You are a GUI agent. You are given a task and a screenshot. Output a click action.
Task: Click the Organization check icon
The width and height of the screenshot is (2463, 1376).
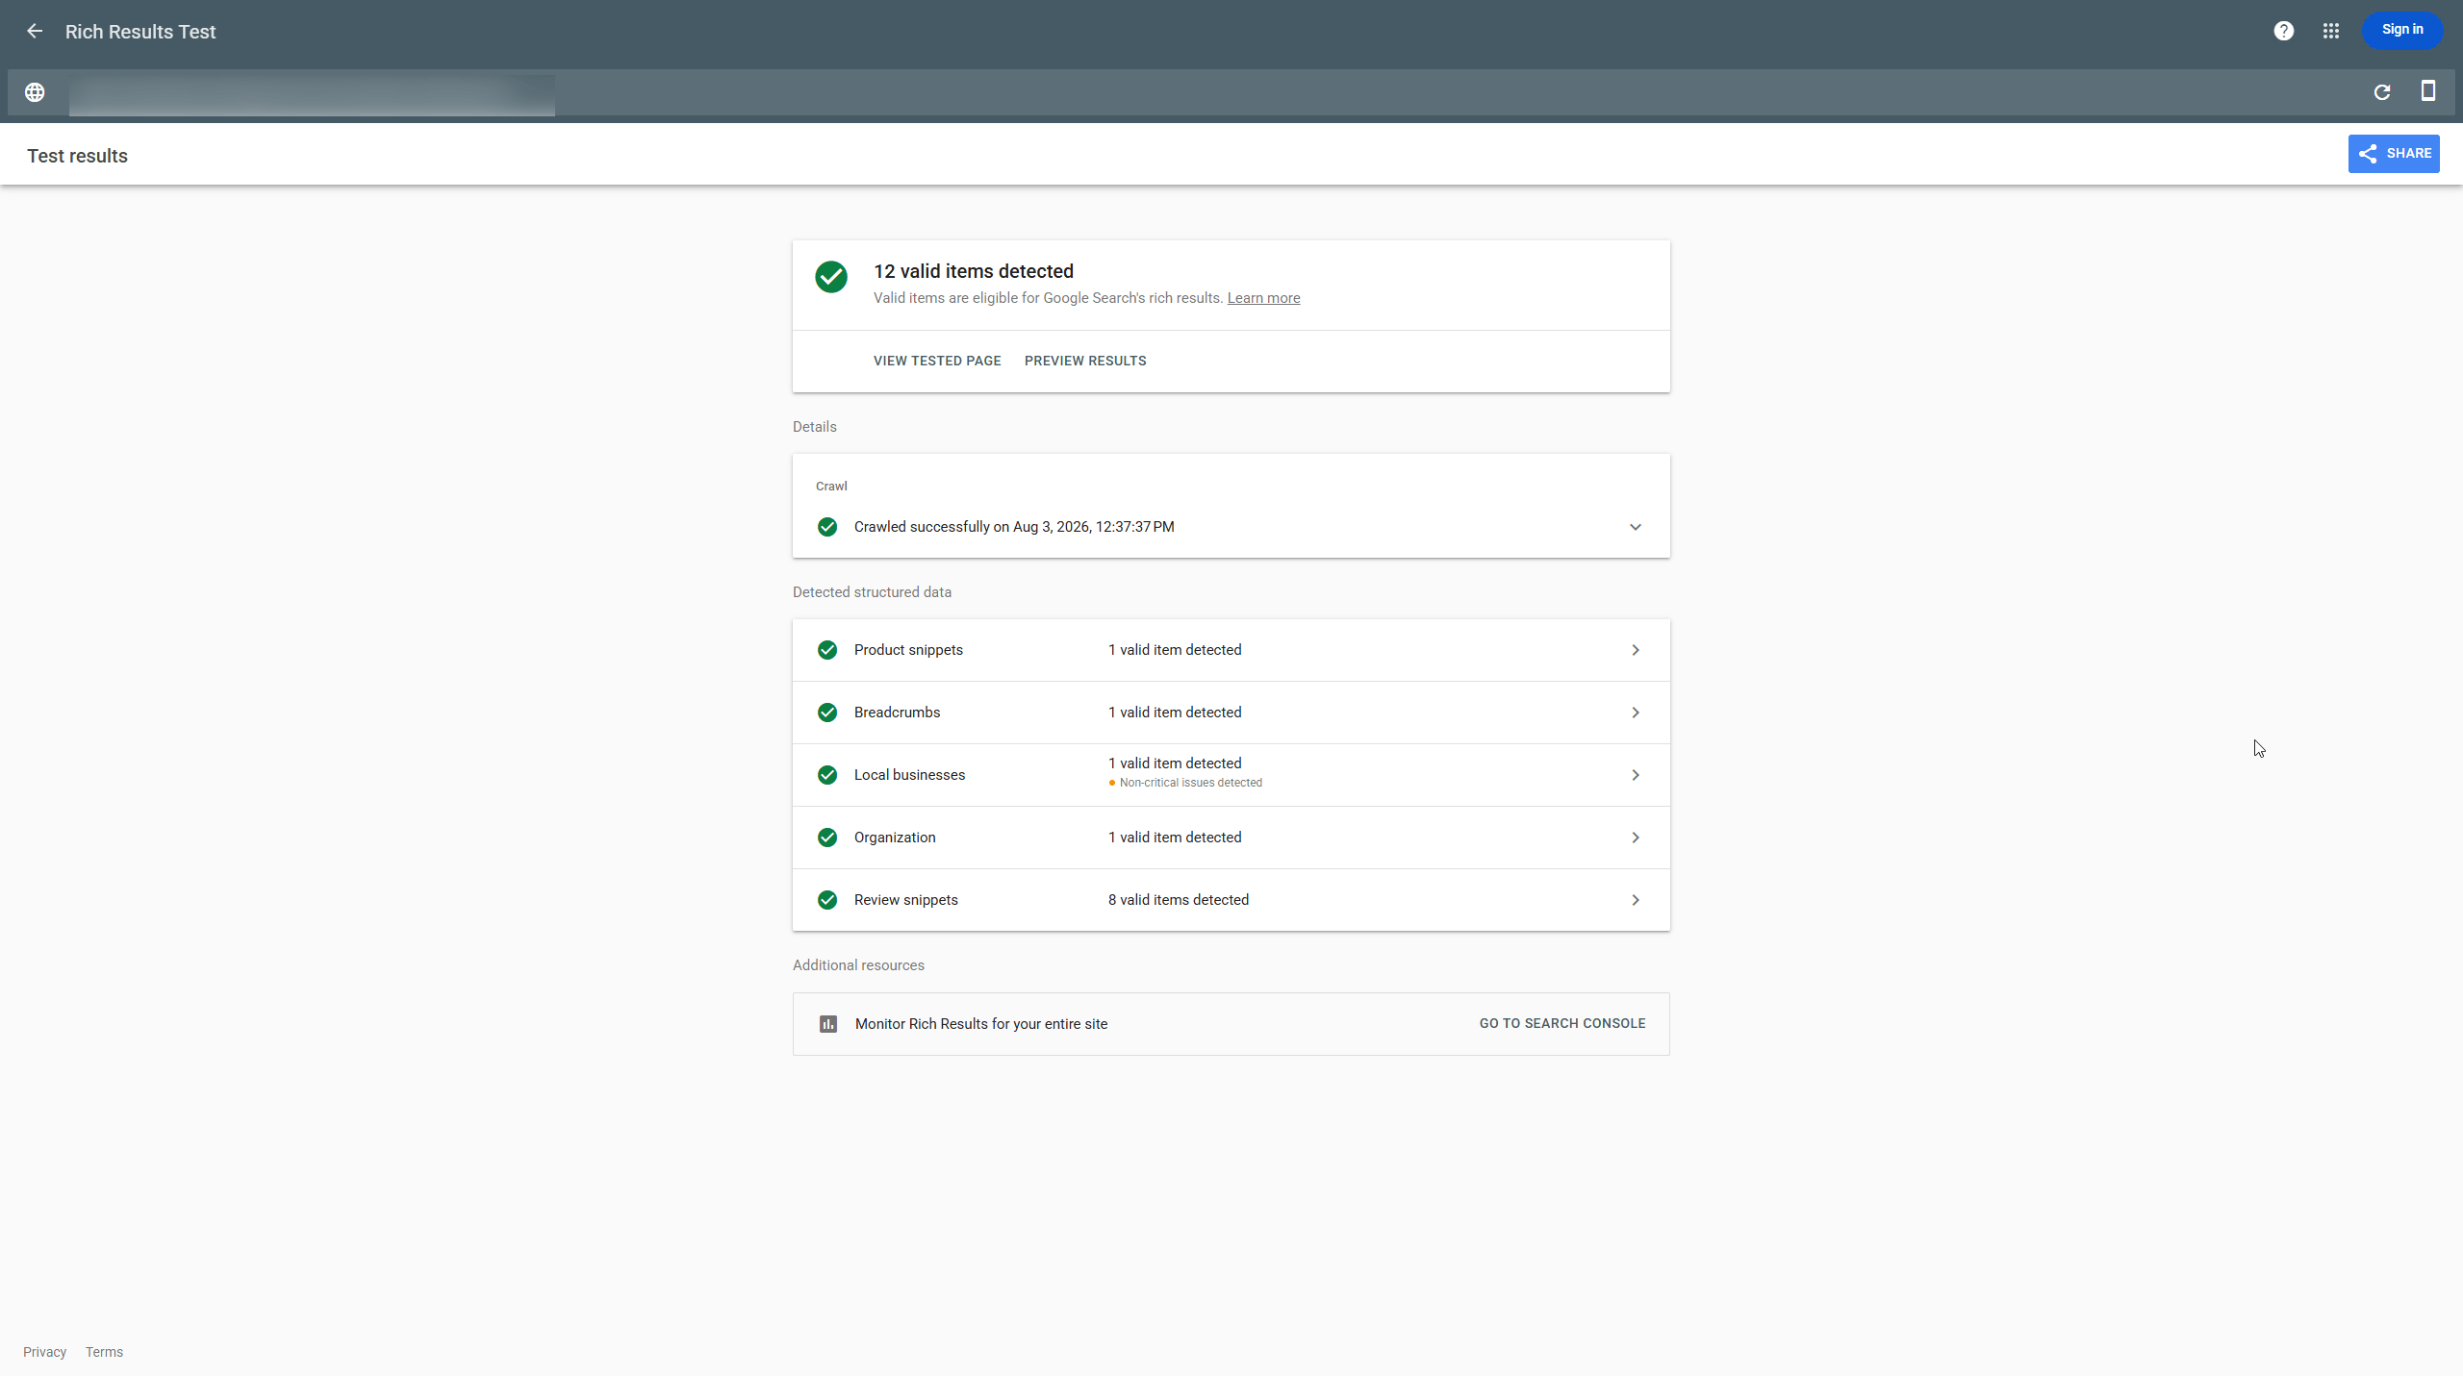(x=827, y=838)
